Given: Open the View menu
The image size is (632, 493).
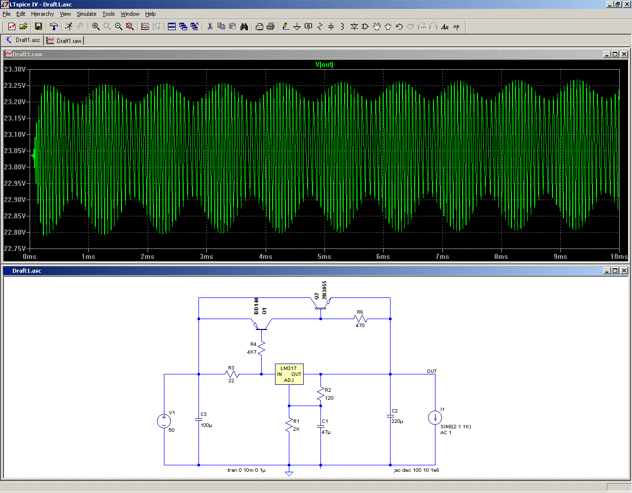Looking at the screenshot, I should (x=65, y=14).
